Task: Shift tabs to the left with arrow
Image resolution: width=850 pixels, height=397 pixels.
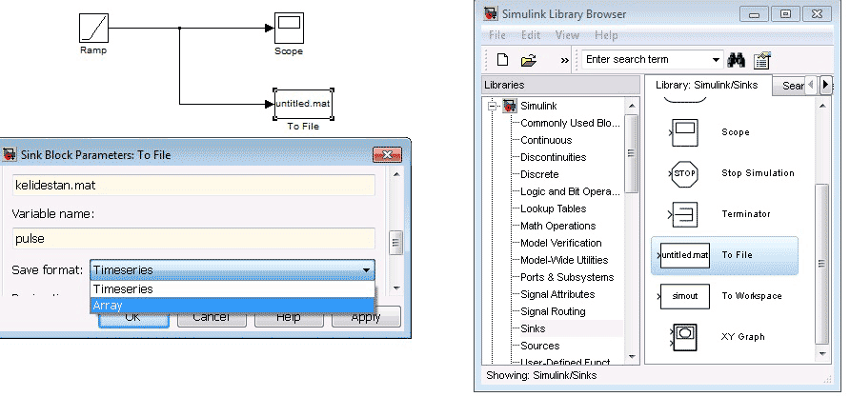Action: [x=812, y=85]
